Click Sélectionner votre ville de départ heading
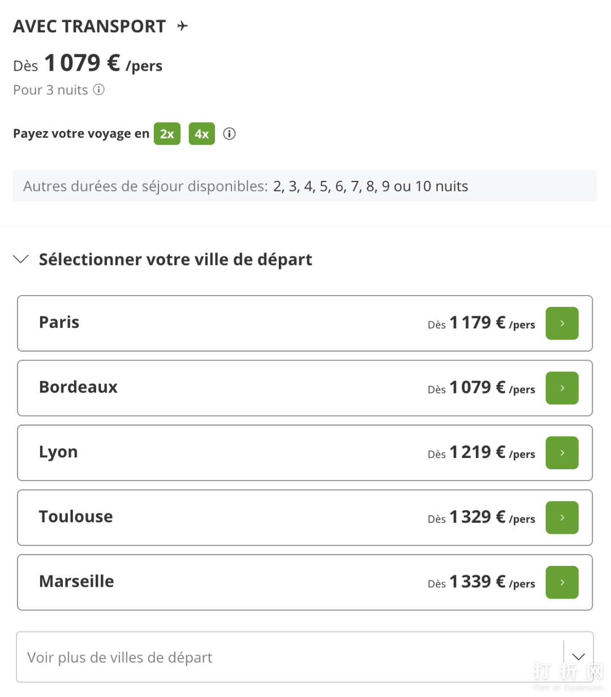 coord(175,259)
